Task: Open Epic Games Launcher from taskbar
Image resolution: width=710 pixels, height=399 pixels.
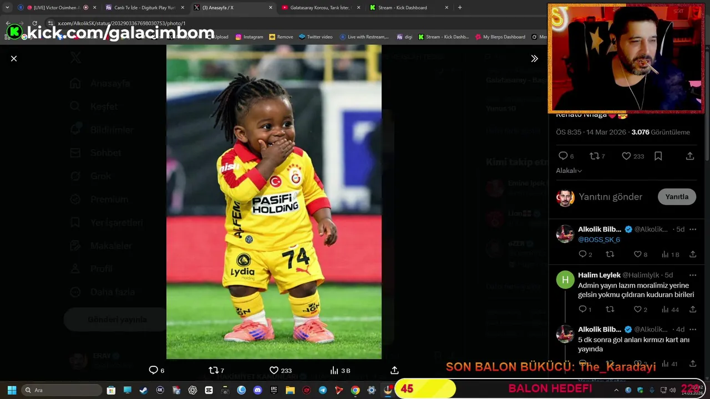Action: pyautogui.click(x=274, y=390)
